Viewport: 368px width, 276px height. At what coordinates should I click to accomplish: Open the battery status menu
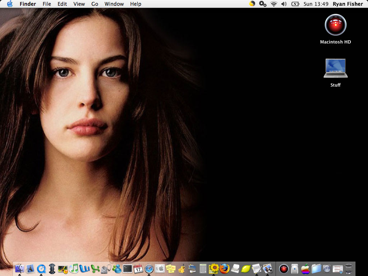coord(295,4)
